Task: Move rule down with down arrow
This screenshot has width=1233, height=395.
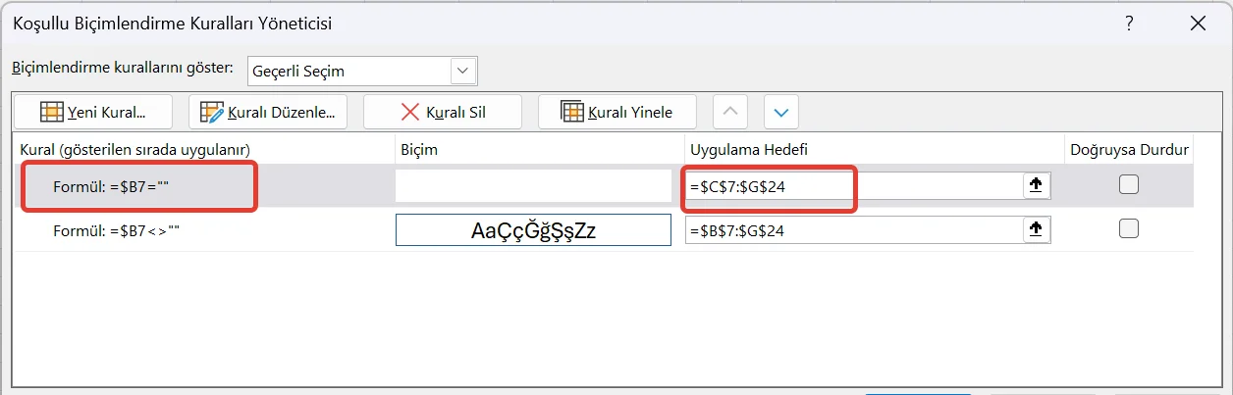Action: [x=781, y=112]
